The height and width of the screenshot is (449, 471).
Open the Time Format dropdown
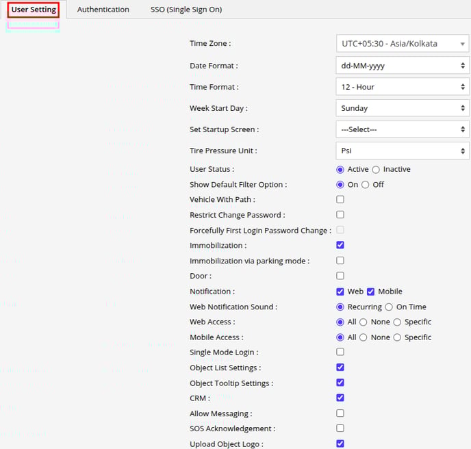coord(402,87)
